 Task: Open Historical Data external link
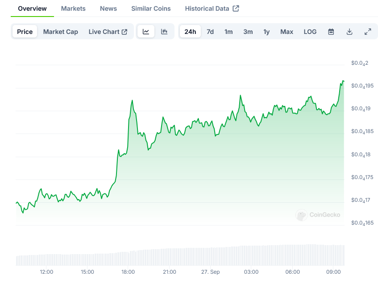212,8
